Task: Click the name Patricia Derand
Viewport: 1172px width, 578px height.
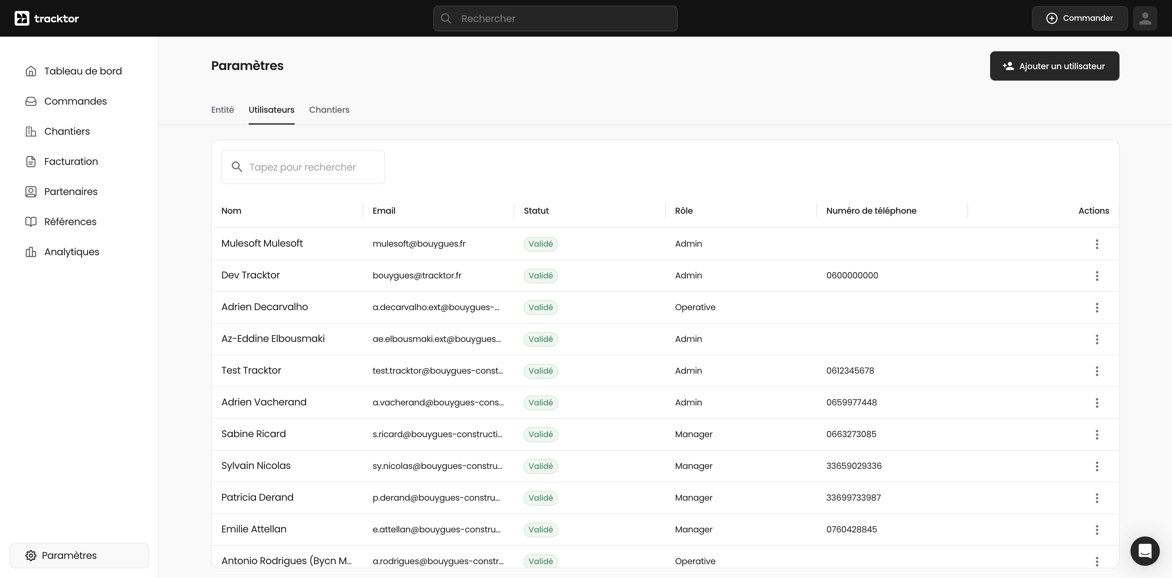Action: click(257, 497)
